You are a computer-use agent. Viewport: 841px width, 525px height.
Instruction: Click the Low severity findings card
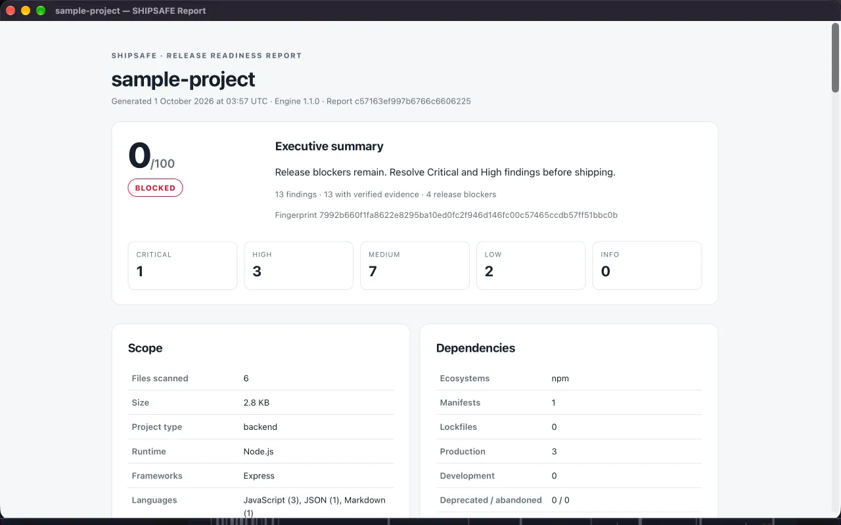click(531, 265)
